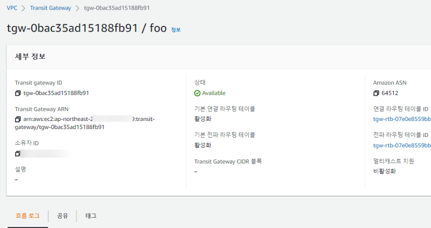The width and height of the screenshot is (431, 228).
Task: Go to the VPC breadcrumb link
Action: click(11, 9)
